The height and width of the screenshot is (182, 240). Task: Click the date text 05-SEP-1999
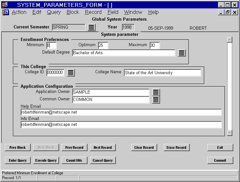(x=161, y=28)
